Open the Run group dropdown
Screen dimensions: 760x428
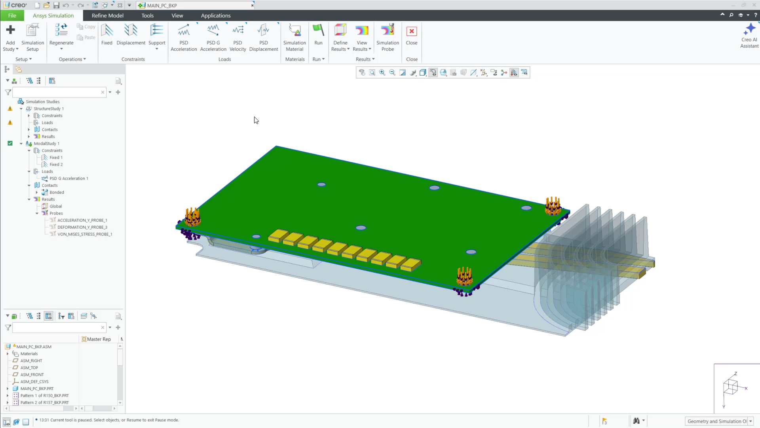pyautogui.click(x=318, y=59)
